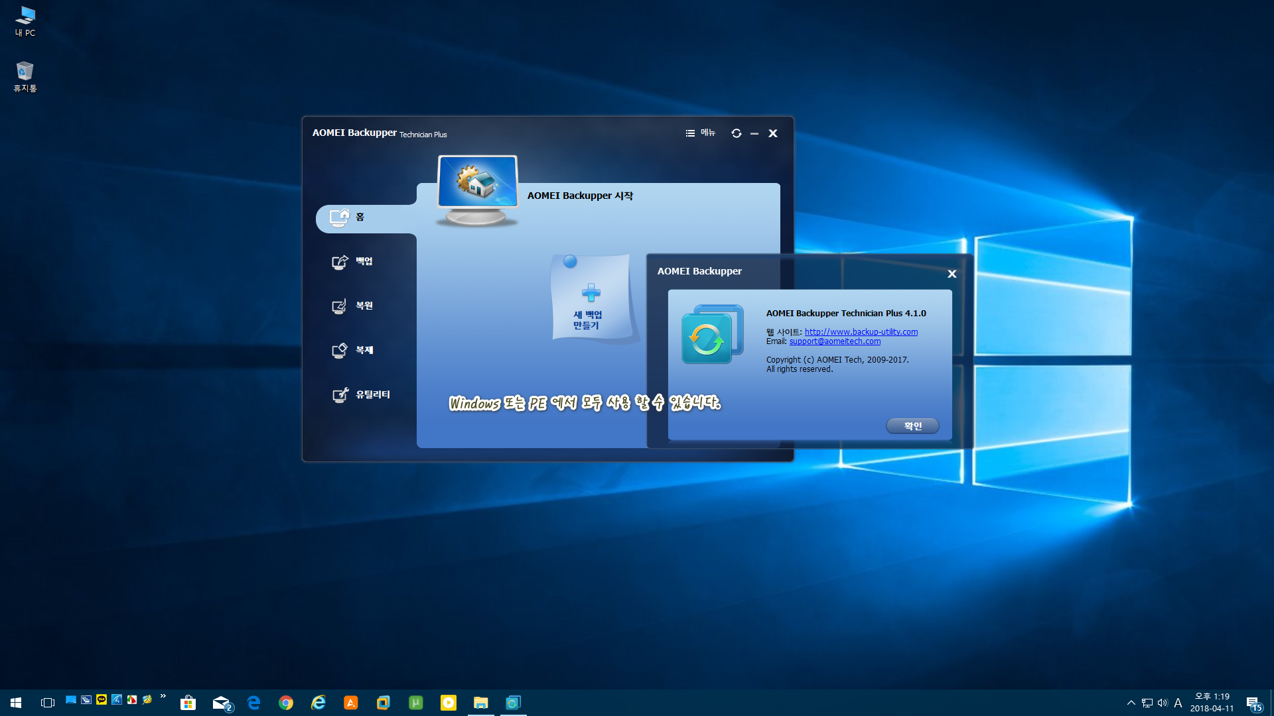
Task: Open Task View from the taskbar
Action: tap(47, 703)
